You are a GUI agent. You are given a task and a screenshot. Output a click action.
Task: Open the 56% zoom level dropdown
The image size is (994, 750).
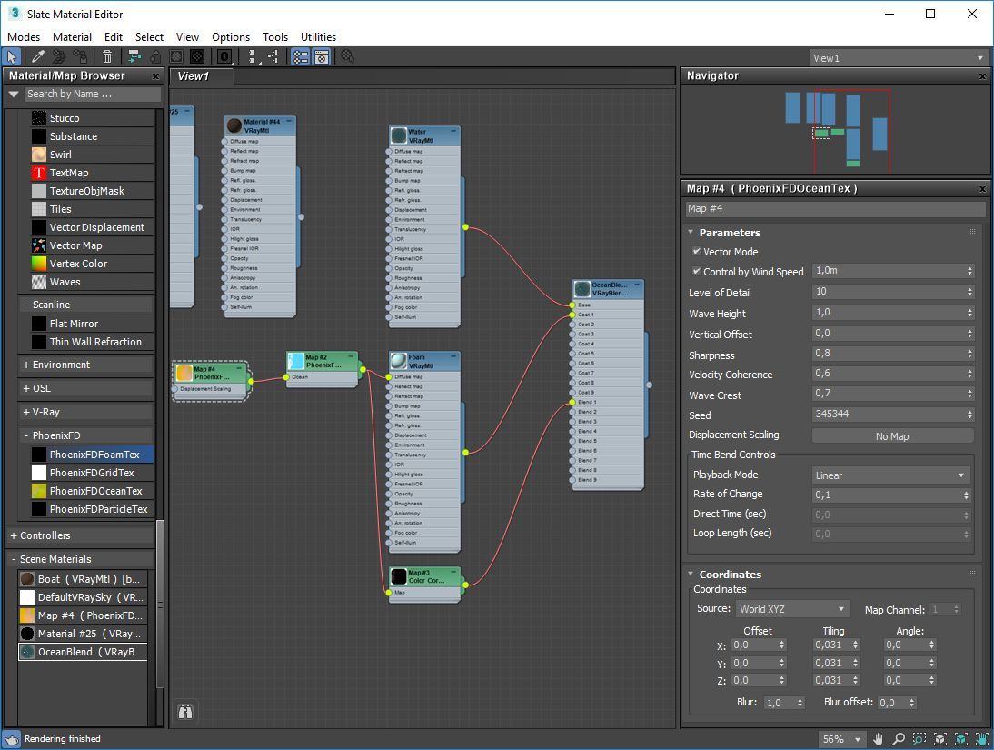(x=842, y=739)
